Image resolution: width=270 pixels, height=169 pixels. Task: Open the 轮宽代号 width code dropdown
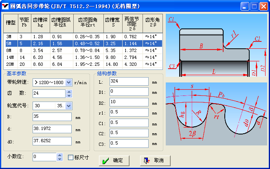coord(68,106)
